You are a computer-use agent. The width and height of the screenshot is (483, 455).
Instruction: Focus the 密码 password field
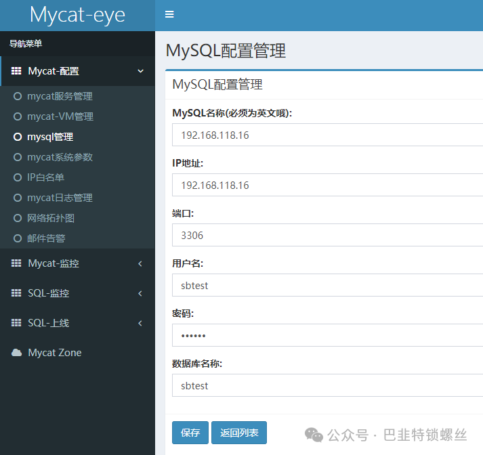click(x=327, y=335)
